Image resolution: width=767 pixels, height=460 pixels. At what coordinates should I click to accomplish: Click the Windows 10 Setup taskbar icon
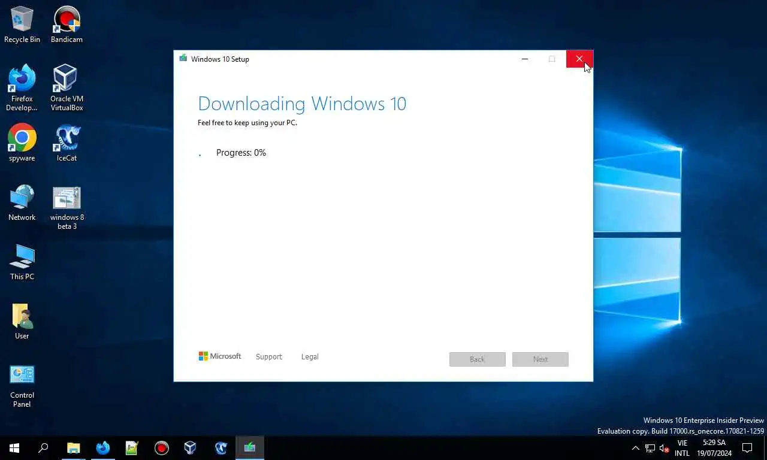250,447
